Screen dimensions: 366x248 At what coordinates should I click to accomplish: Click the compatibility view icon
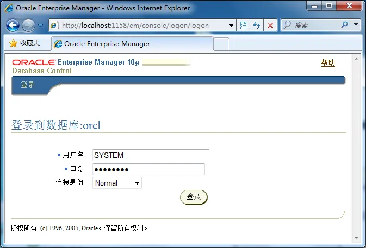(243, 26)
